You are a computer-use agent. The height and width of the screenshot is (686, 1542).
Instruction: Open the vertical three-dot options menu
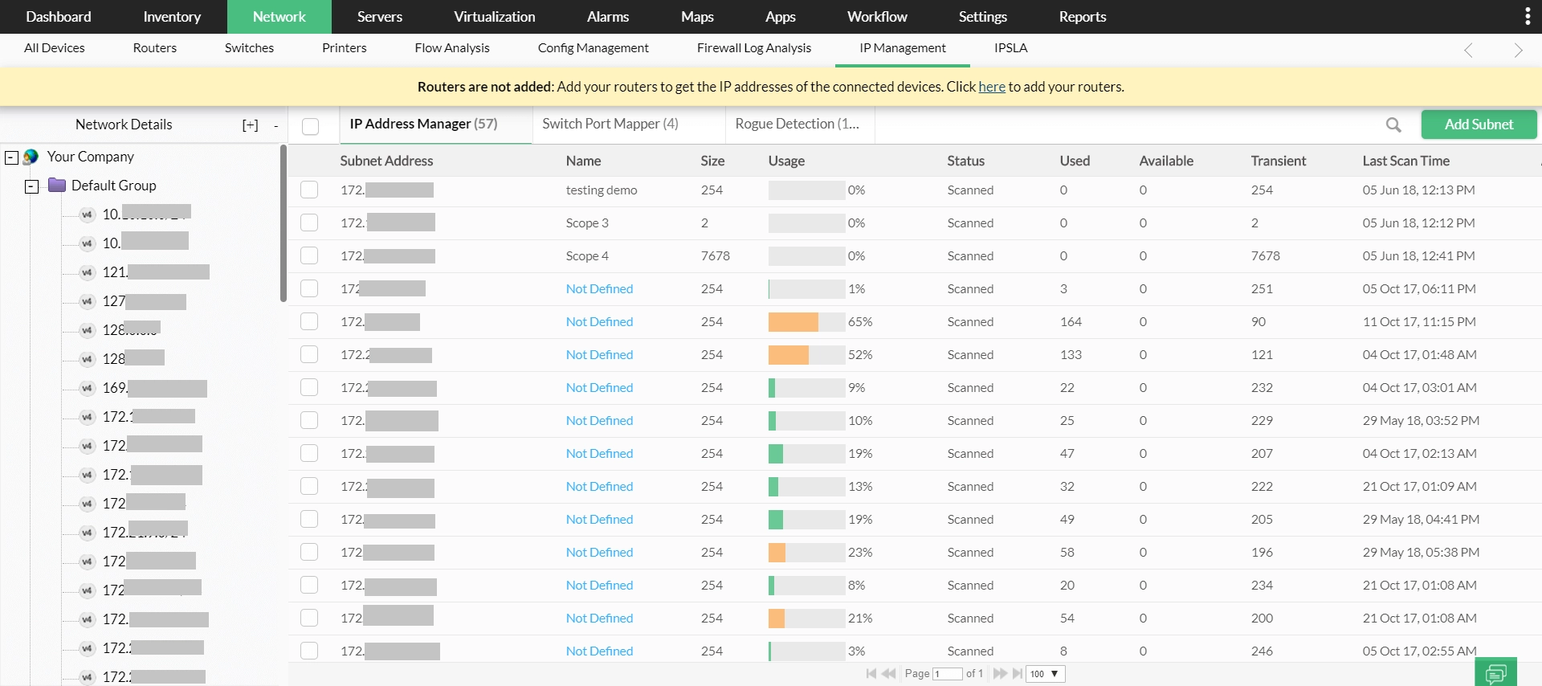(1528, 16)
